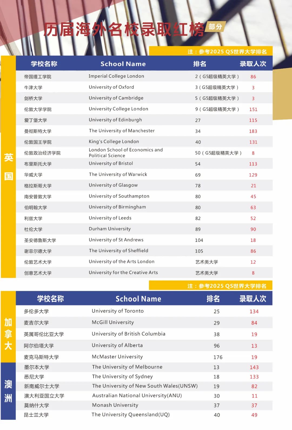Click 'University of the Arts London' text
This screenshot has width=292, height=430.
point(122,262)
